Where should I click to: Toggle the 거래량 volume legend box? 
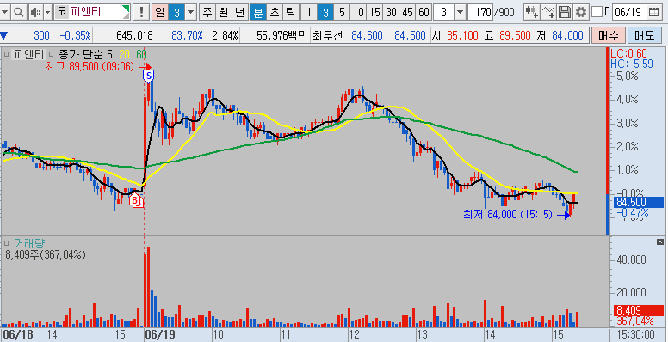pos(6,243)
